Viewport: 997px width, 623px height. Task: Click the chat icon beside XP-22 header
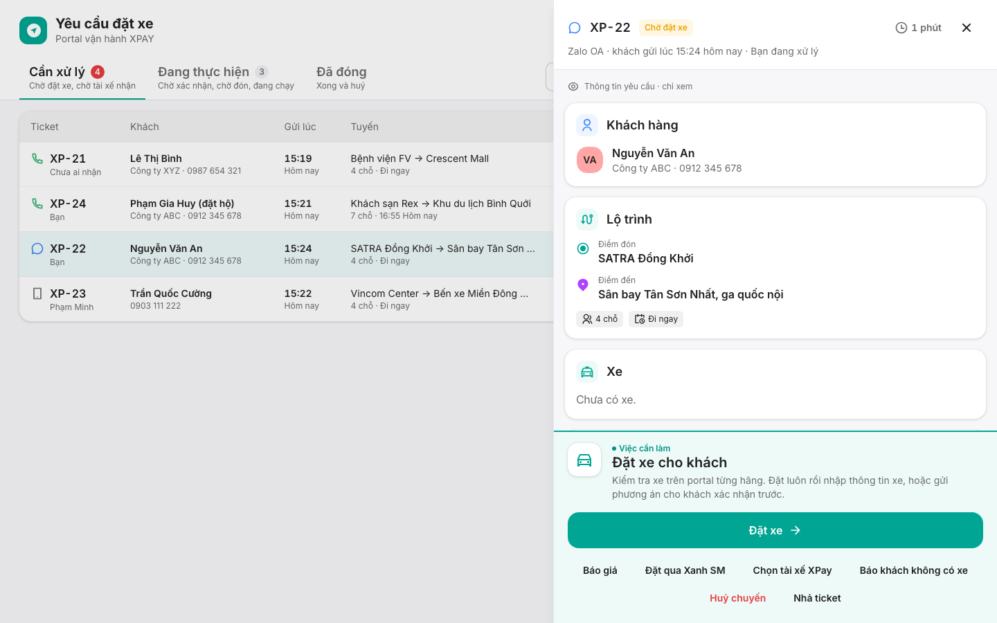(575, 28)
